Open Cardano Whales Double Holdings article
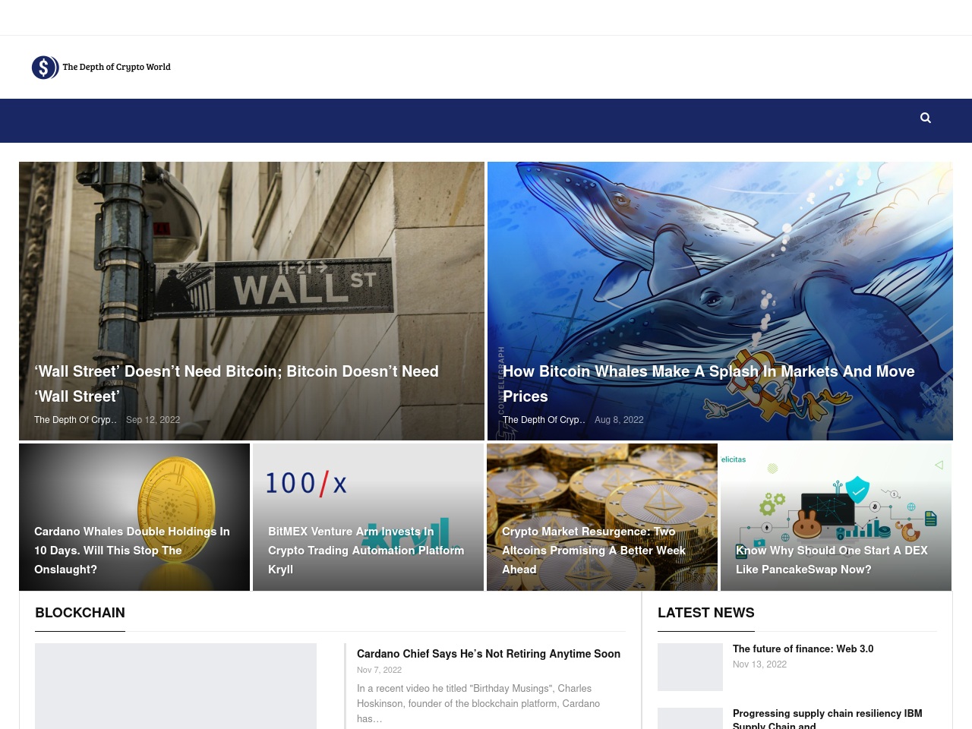The height and width of the screenshot is (729, 972). click(132, 551)
